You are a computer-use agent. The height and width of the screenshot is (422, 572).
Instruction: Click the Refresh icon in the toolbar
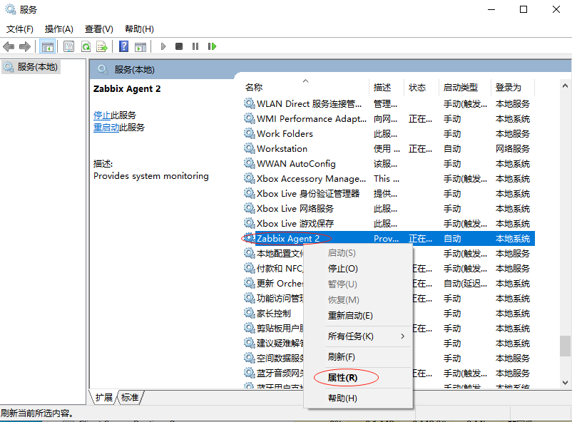tap(86, 46)
